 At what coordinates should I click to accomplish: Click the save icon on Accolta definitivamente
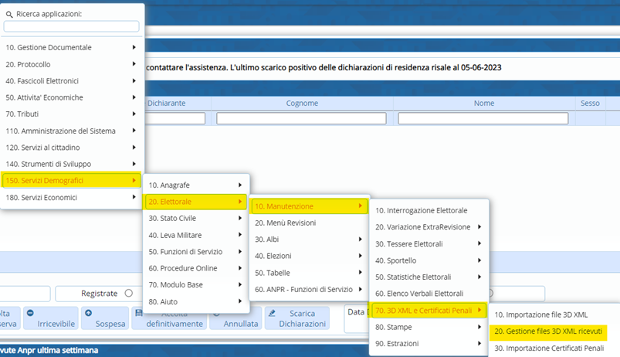138,313
